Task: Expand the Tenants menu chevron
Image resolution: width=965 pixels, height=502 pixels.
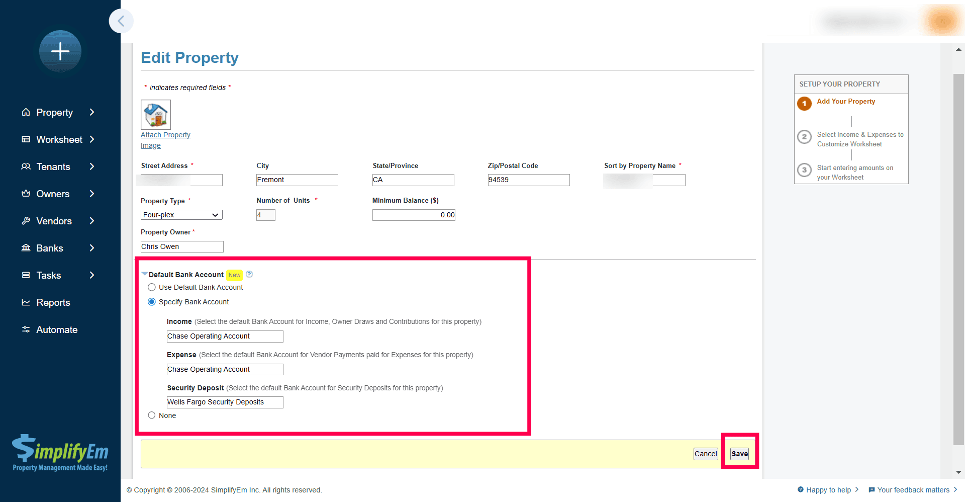Action: pyautogui.click(x=92, y=166)
